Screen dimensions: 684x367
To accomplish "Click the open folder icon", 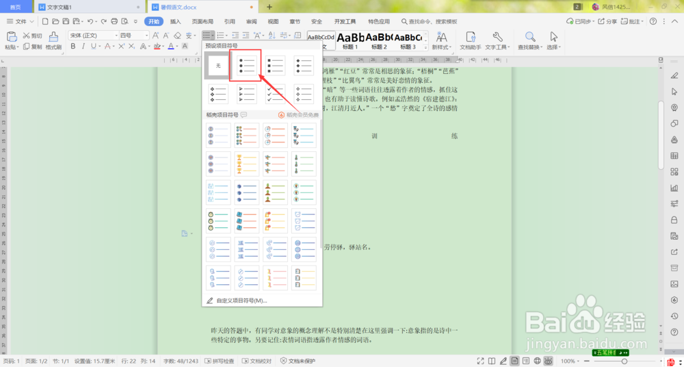I will (x=55, y=21).
